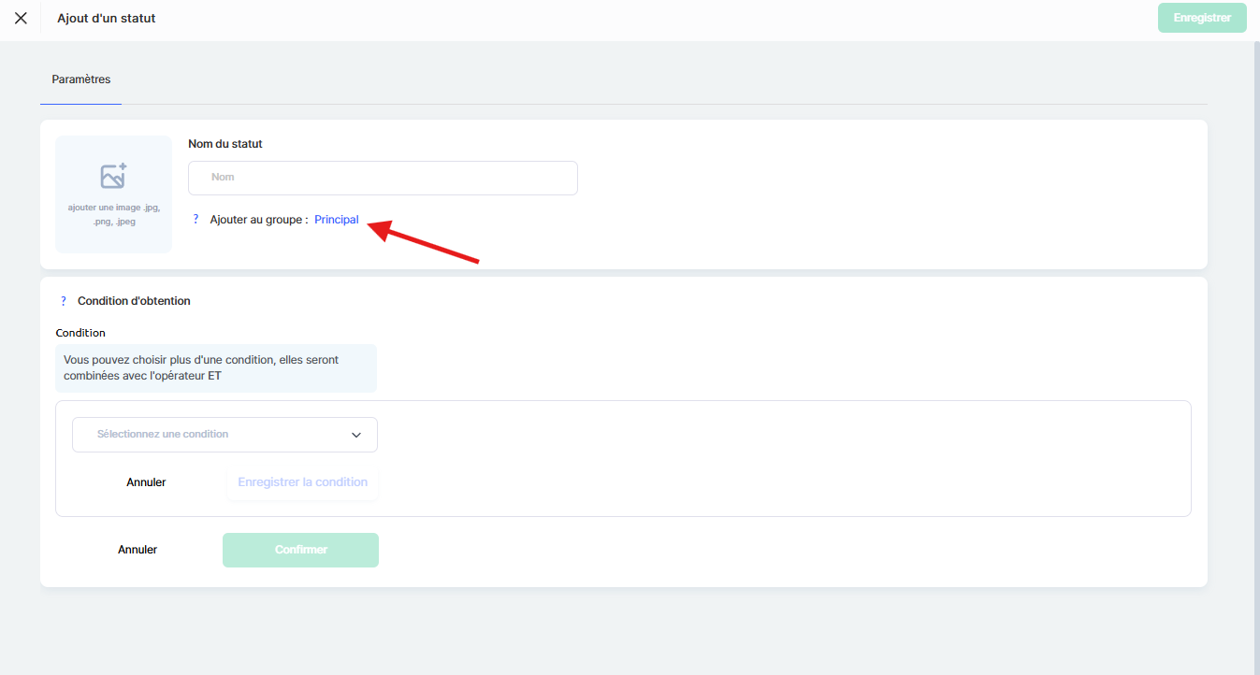The width and height of the screenshot is (1260, 675).
Task: Click the Ajout d'un statut title
Action: (x=107, y=18)
